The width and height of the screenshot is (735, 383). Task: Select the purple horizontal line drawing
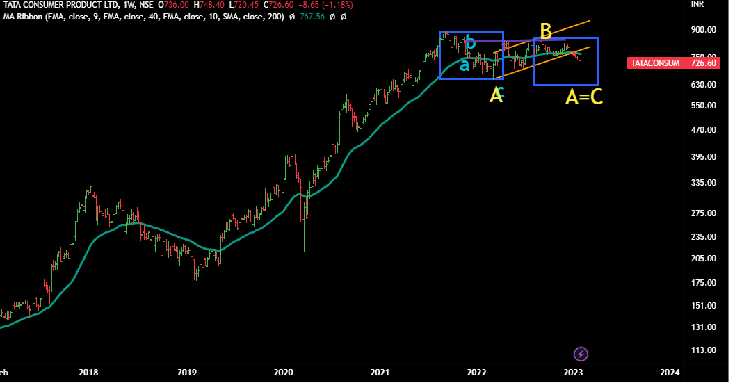point(515,41)
